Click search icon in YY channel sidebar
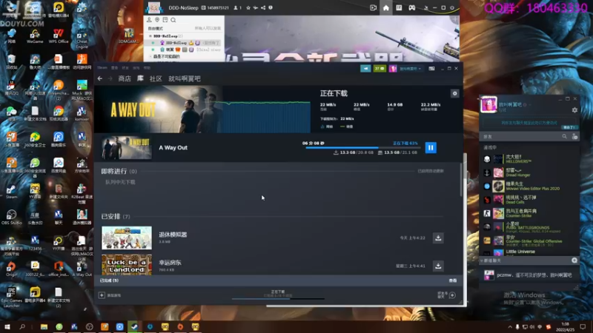This screenshot has height=333, width=593. [x=173, y=20]
